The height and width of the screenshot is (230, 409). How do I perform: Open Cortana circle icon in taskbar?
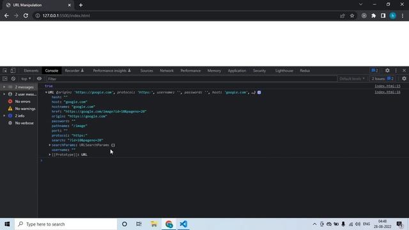[x=125, y=224]
